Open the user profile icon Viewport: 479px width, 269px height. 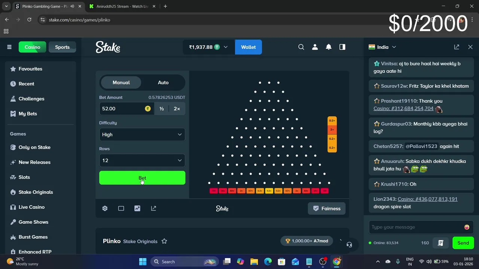point(315,47)
